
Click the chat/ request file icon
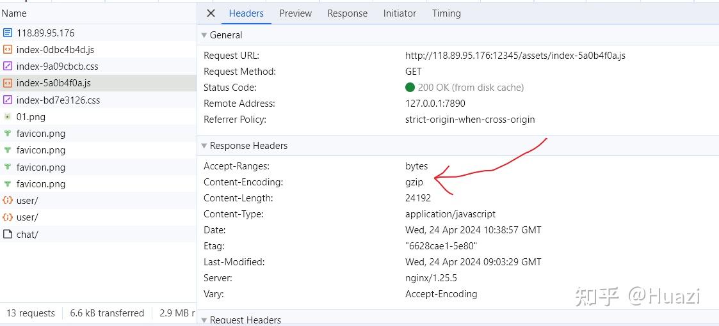(8, 234)
